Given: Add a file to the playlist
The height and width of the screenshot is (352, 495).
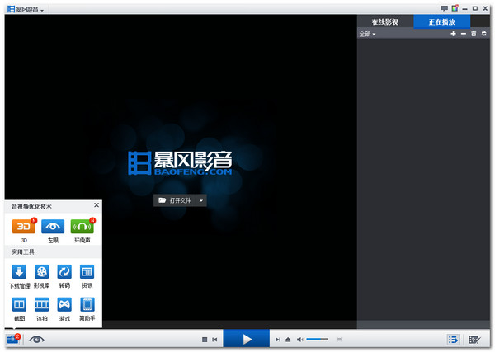Looking at the screenshot, I should coord(453,34).
